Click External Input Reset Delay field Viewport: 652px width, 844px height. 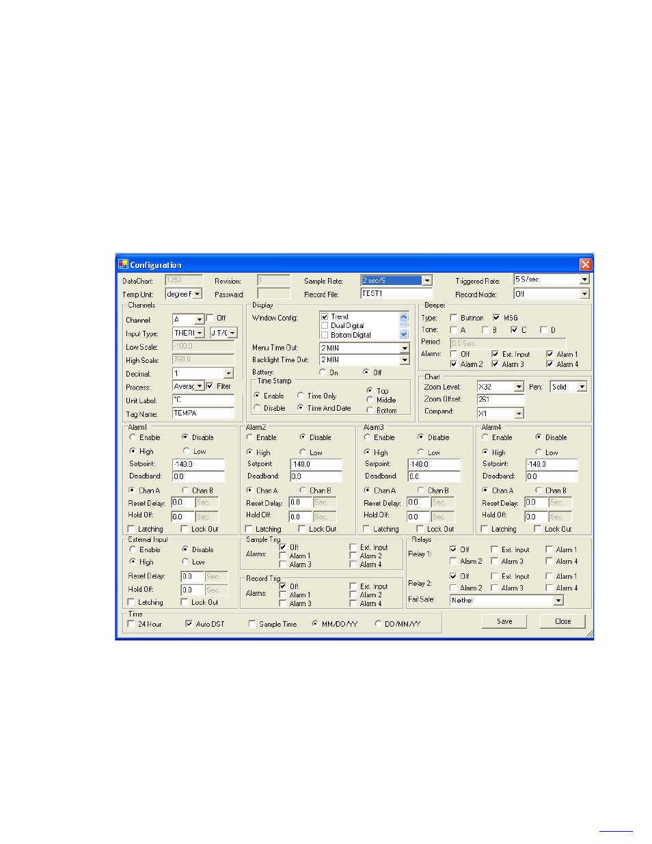pos(192,577)
